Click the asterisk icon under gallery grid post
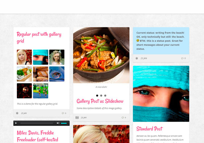204x143 pixels. [x=17, y=113]
